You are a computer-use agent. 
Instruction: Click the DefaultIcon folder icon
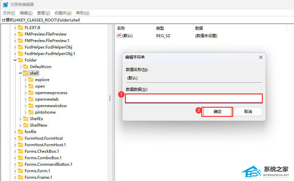point(26,67)
